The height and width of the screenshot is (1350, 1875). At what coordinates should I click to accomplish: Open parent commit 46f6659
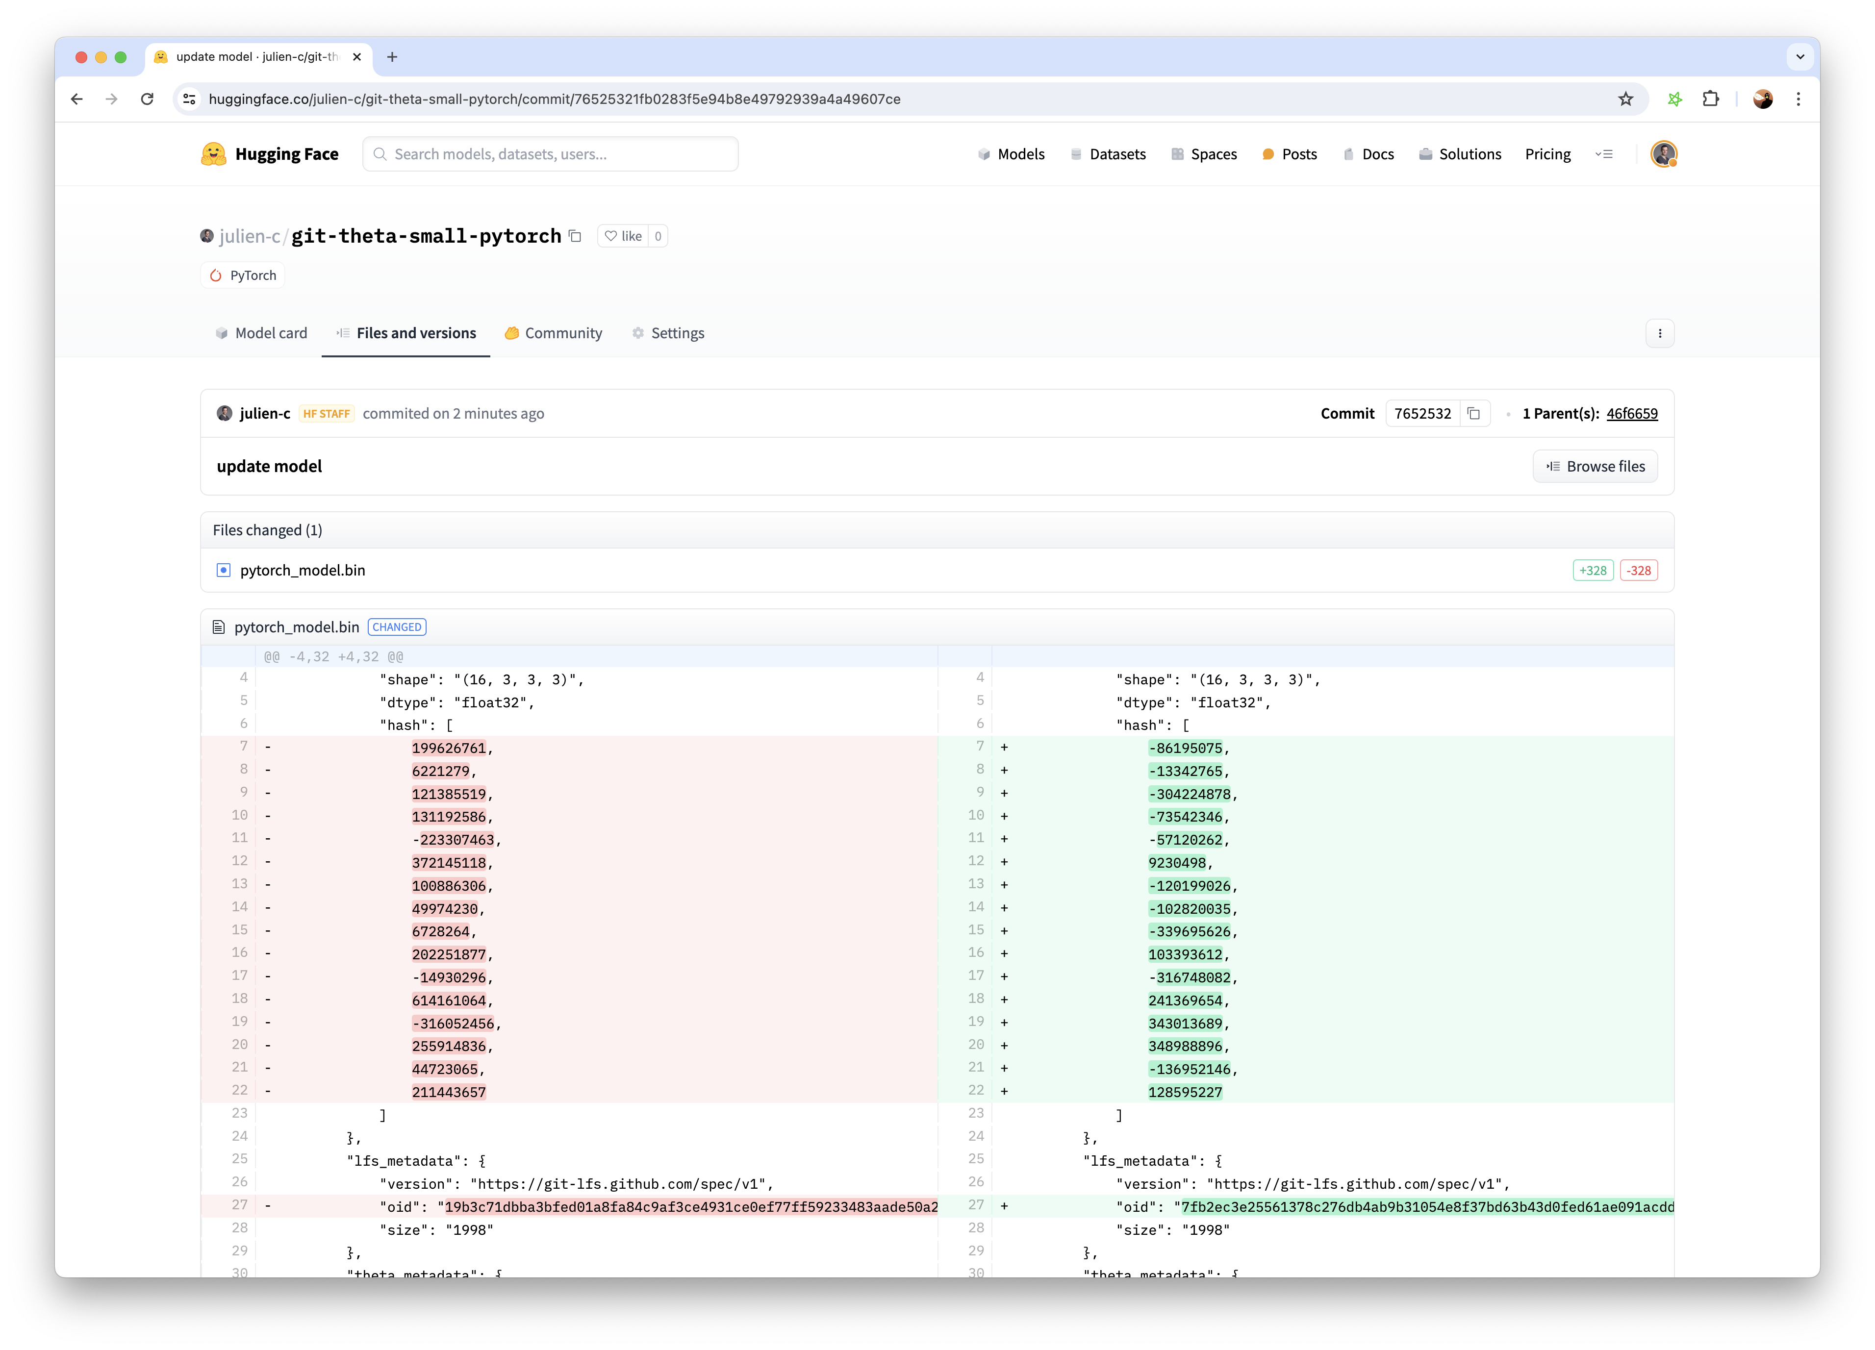[1631, 413]
